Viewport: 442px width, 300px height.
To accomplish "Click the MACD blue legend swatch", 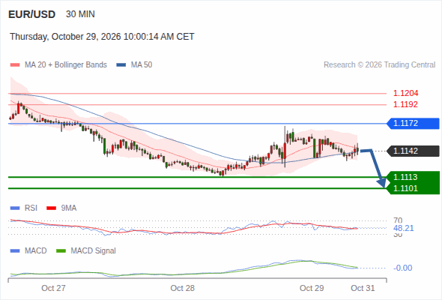I will [x=15, y=251].
